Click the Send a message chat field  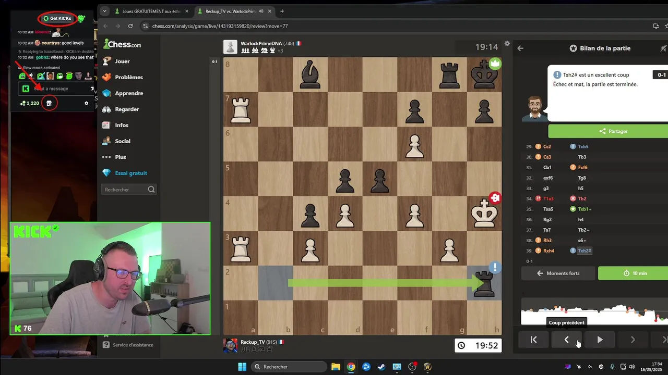[56, 89]
